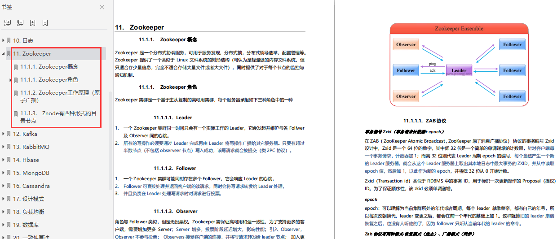Click the 'Zookeeper Ensemble' diagram title
557x239 pixels.
click(x=459, y=28)
